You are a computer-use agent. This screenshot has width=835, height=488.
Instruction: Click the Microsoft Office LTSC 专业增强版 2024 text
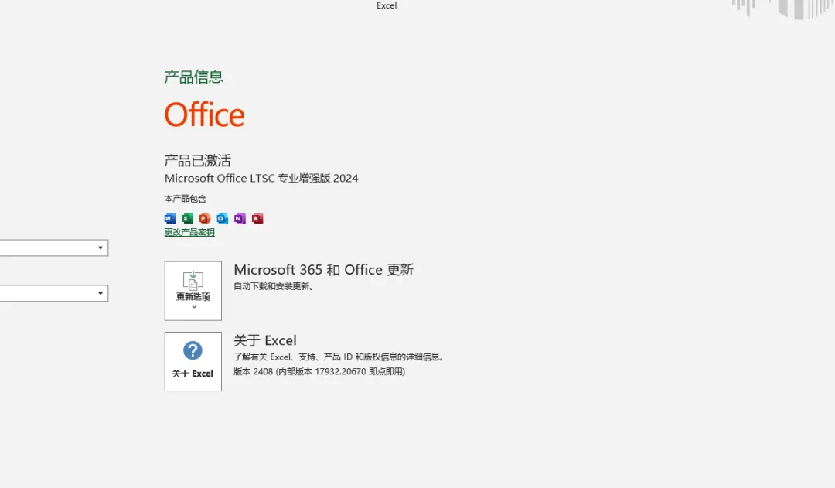(261, 179)
